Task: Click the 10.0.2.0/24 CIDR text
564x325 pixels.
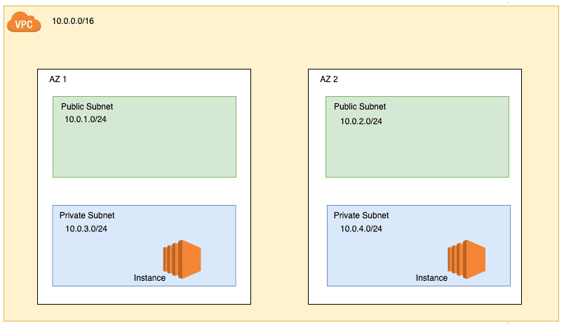Action: click(x=361, y=121)
